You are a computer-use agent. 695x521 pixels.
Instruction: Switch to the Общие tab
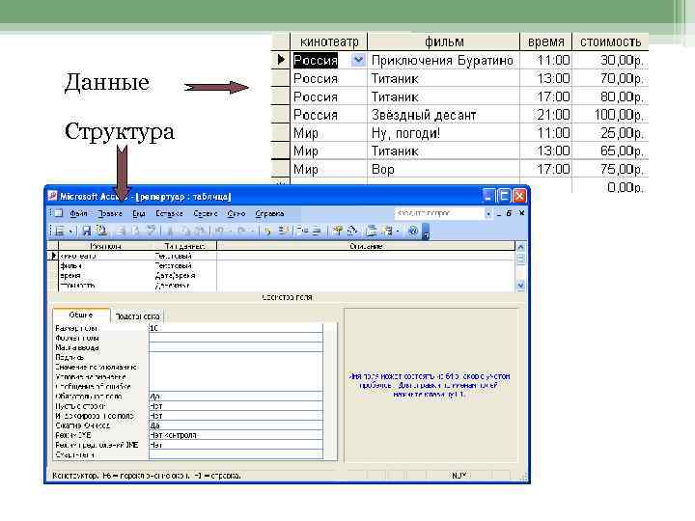coord(81,315)
